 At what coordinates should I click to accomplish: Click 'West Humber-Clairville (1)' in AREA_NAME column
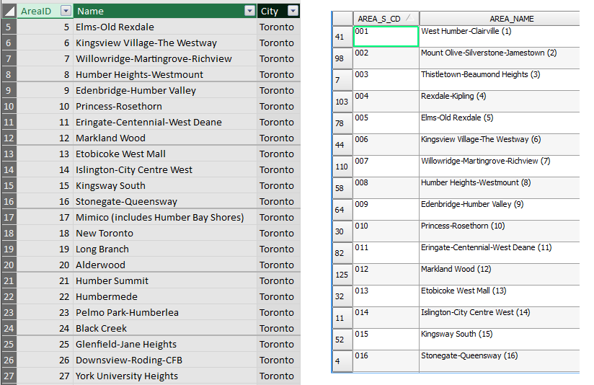point(500,36)
